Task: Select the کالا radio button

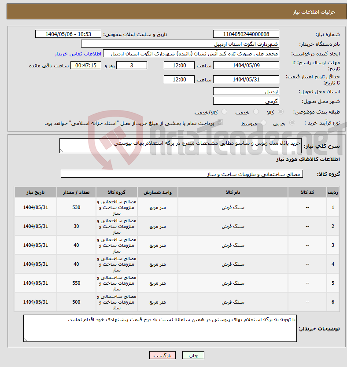Action: (x=281, y=112)
